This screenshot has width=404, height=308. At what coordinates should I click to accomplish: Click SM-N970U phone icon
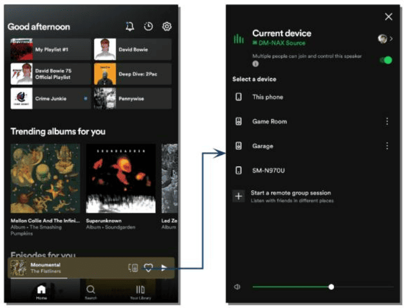(239, 170)
